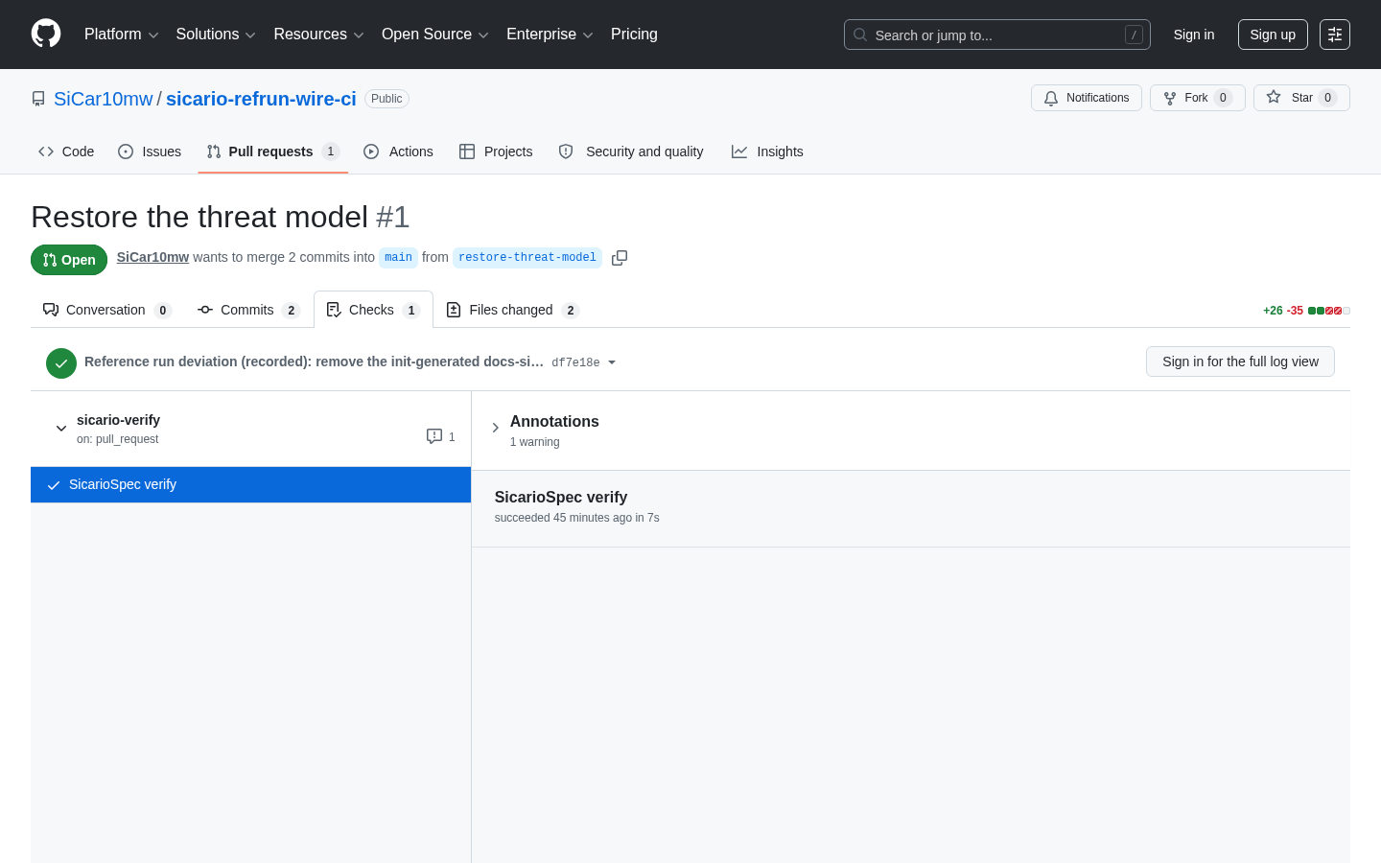This screenshot has height=863, width=1381.
Task: Select the Checks tab
Action: pyautogui.click(x=373, y=310)
